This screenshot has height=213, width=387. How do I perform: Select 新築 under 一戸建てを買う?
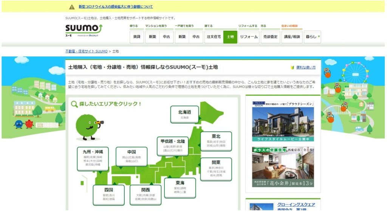pyautogui.click(x=182, y=37)
